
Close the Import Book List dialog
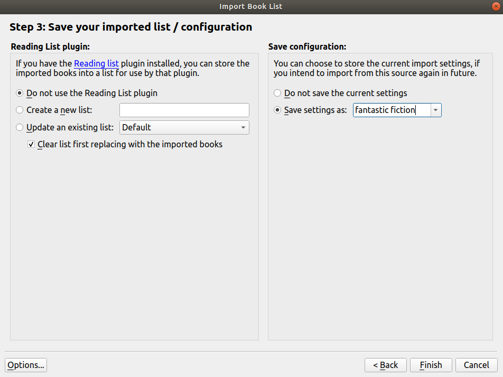495,6
